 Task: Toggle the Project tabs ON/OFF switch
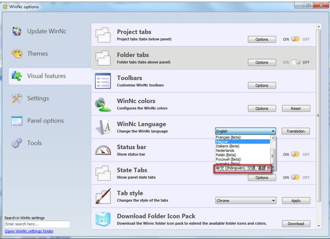point(295,39)
